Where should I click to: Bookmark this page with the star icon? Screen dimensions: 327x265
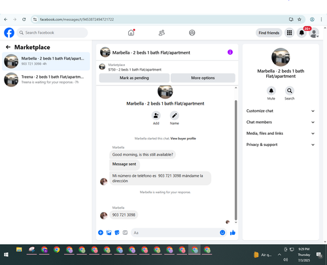(300, 20)
